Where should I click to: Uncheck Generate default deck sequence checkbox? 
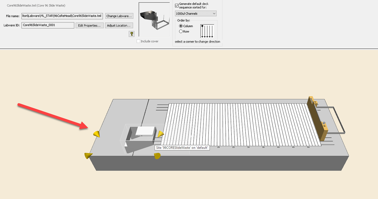coord(177,5)
